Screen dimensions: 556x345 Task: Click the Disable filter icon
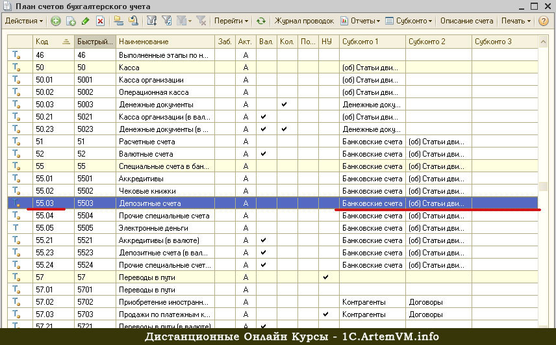click(202, 21)
